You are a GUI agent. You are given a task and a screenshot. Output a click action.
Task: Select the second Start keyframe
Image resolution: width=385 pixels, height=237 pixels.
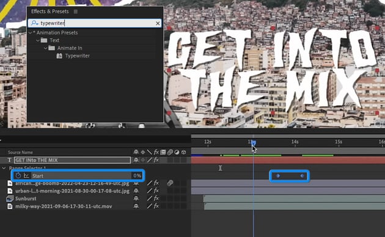(302, 176)
